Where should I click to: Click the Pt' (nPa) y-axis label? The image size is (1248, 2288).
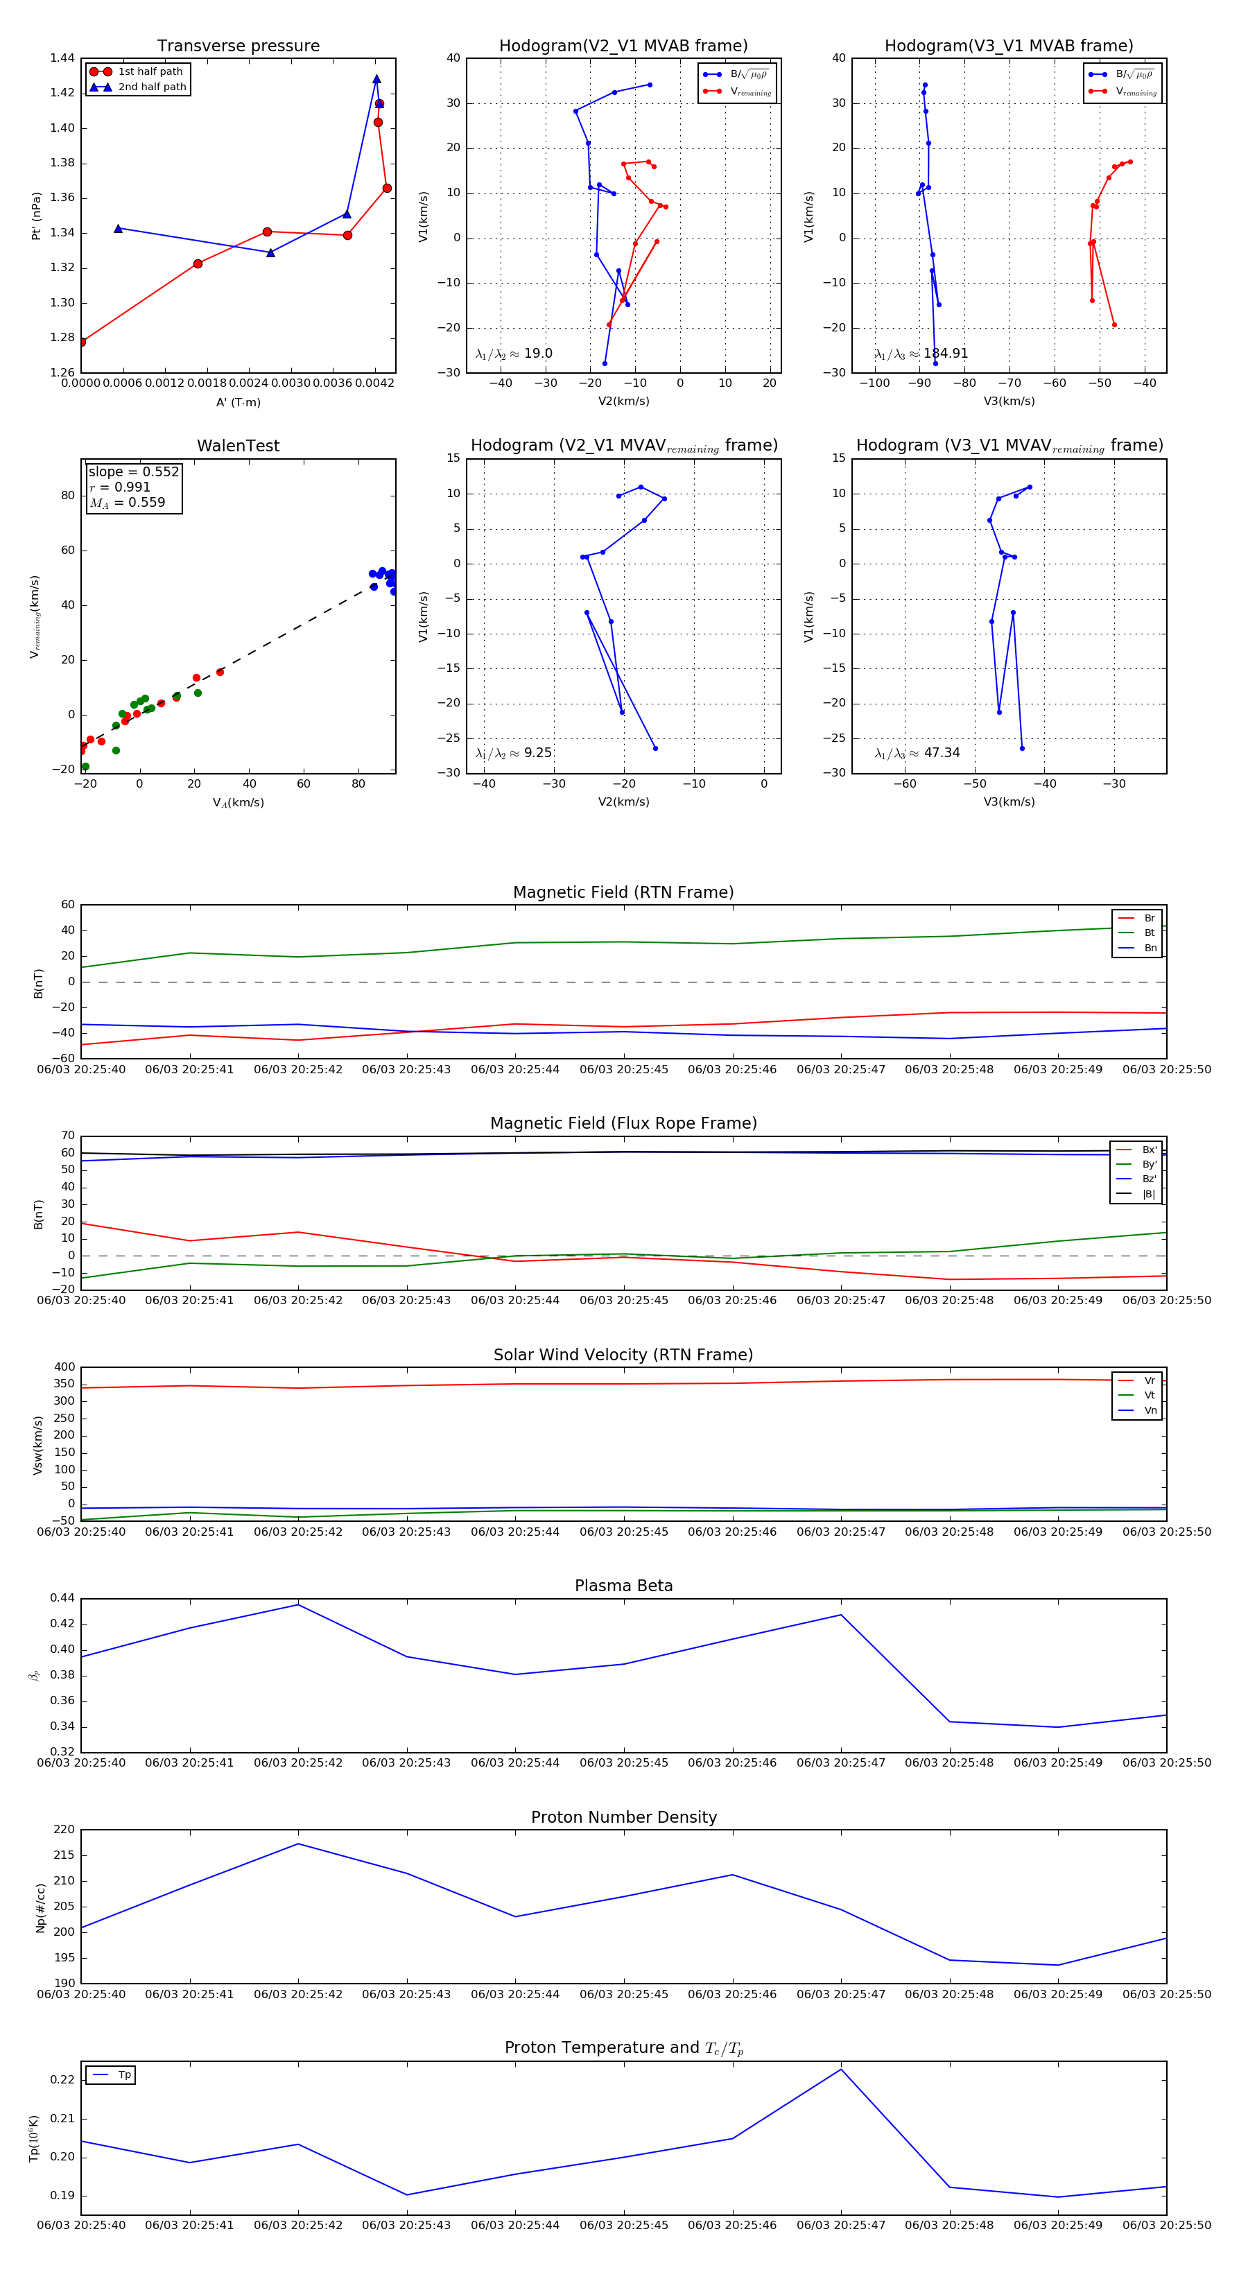pos(37,216)
